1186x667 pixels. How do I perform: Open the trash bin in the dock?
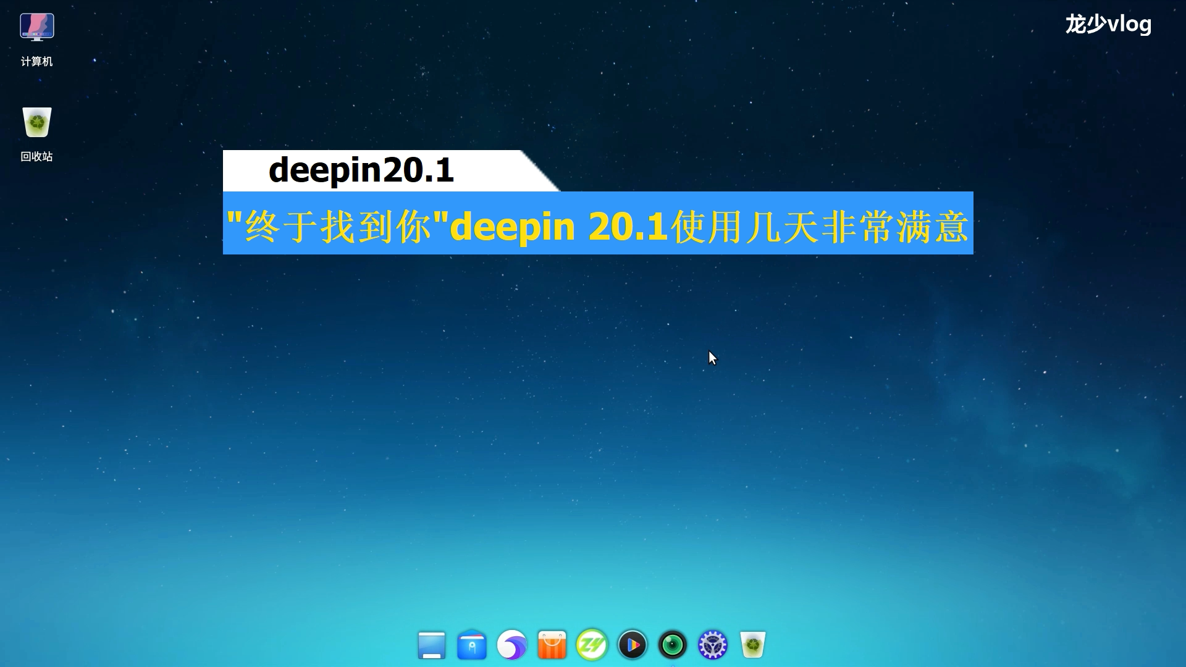click(x=753, y=645)
